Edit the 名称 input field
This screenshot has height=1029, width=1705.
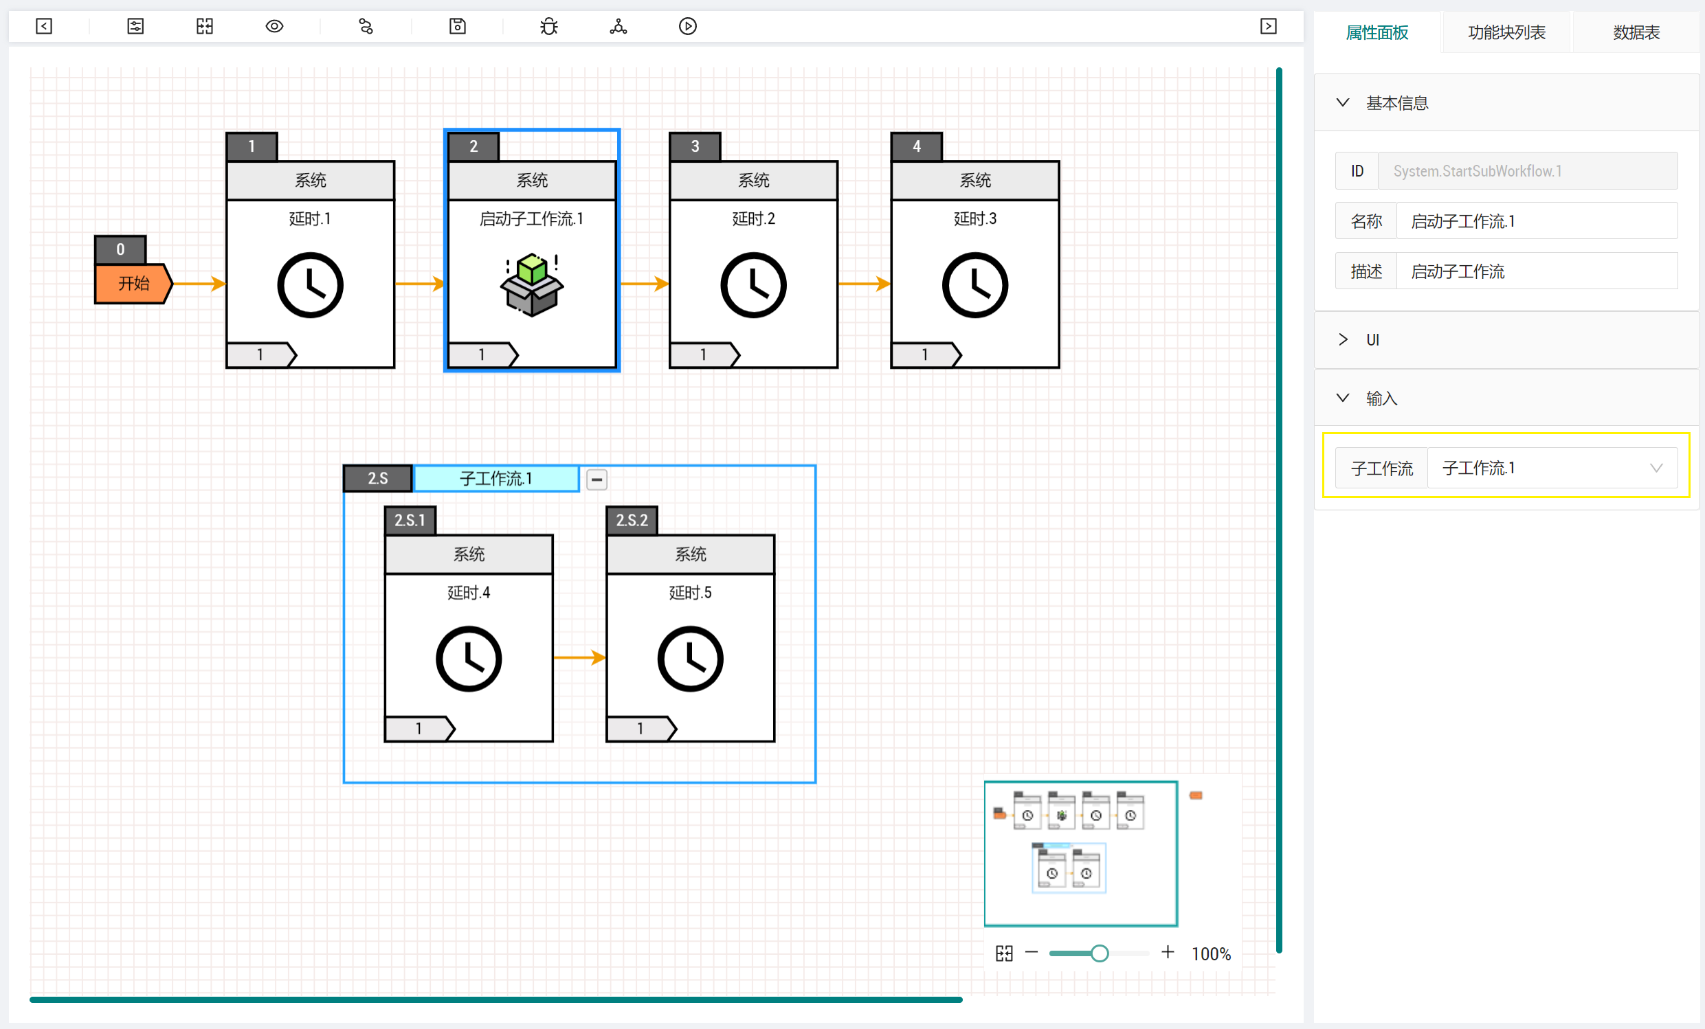[x=1537, y=221]
